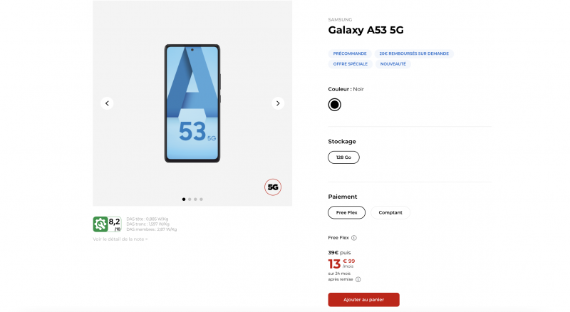Image resolution: width=570 pixels, height=312 pixels.
Task: Jump to the fourth carousel dot
Action: coord(201,199)
